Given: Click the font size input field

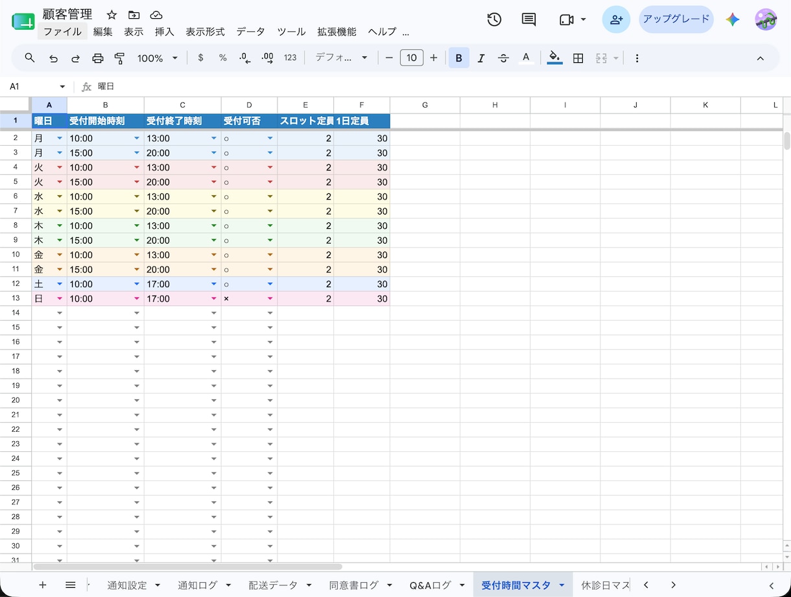Looking at the screenshot, I should point(412,58).
